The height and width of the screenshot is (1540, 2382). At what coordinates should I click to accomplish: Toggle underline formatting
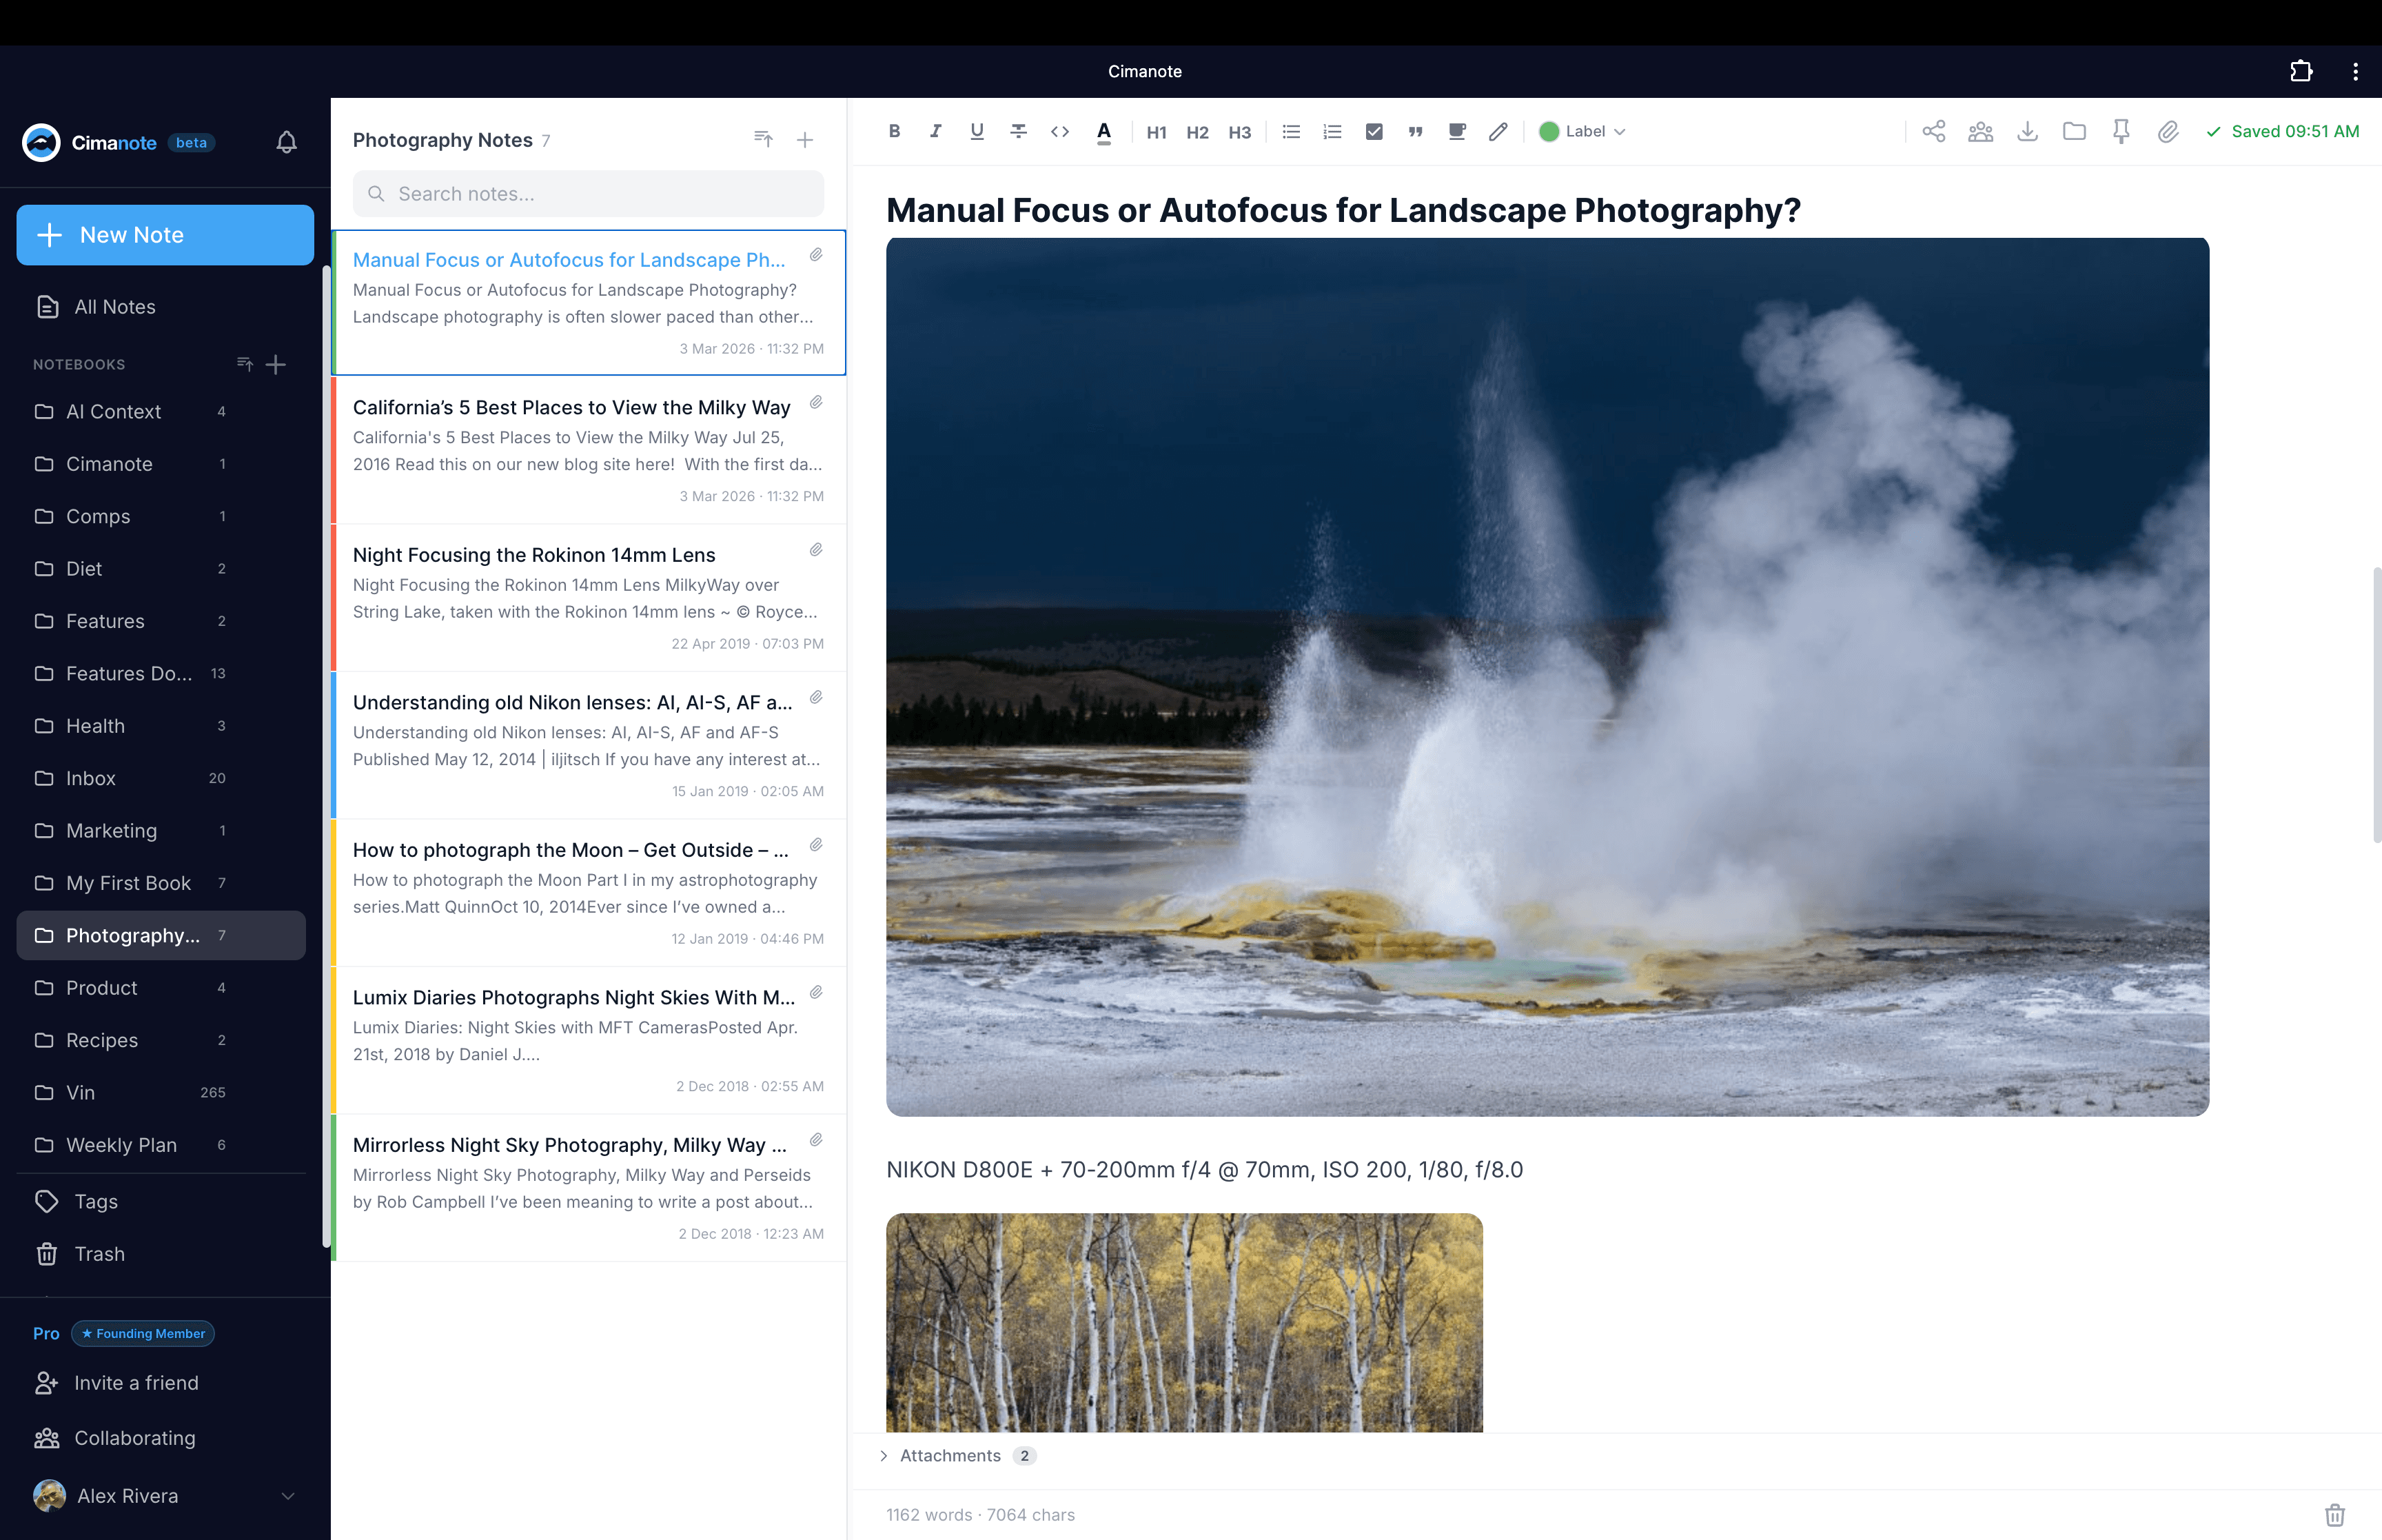[977, 131]
